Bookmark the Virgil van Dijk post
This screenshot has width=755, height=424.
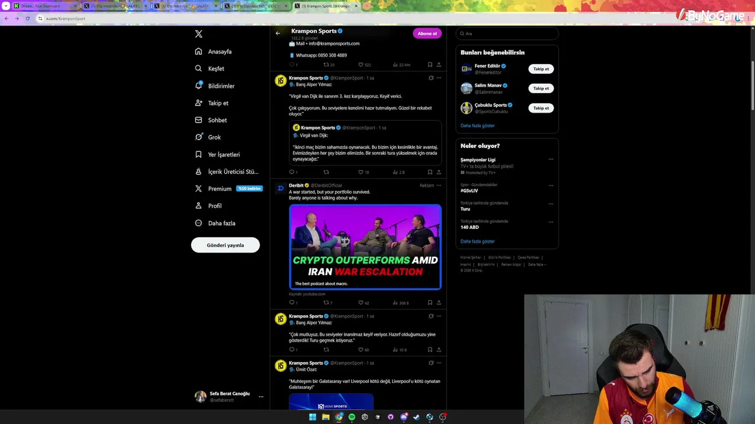430,172
